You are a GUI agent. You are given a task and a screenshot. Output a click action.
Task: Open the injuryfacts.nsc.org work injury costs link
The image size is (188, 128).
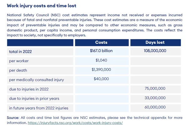coord(75,123)
